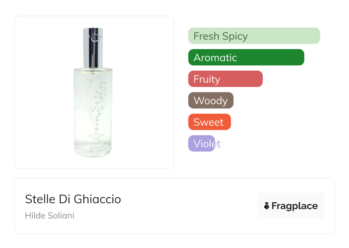This screenshot has height=248, width=349.
Task: Click the snowflake pattern on the bottle
Action: [x=98, y=100]
